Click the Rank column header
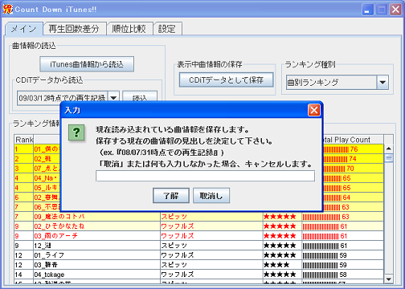Image resolution: width=405 pixels, height=289 pixels. point(24,140)
